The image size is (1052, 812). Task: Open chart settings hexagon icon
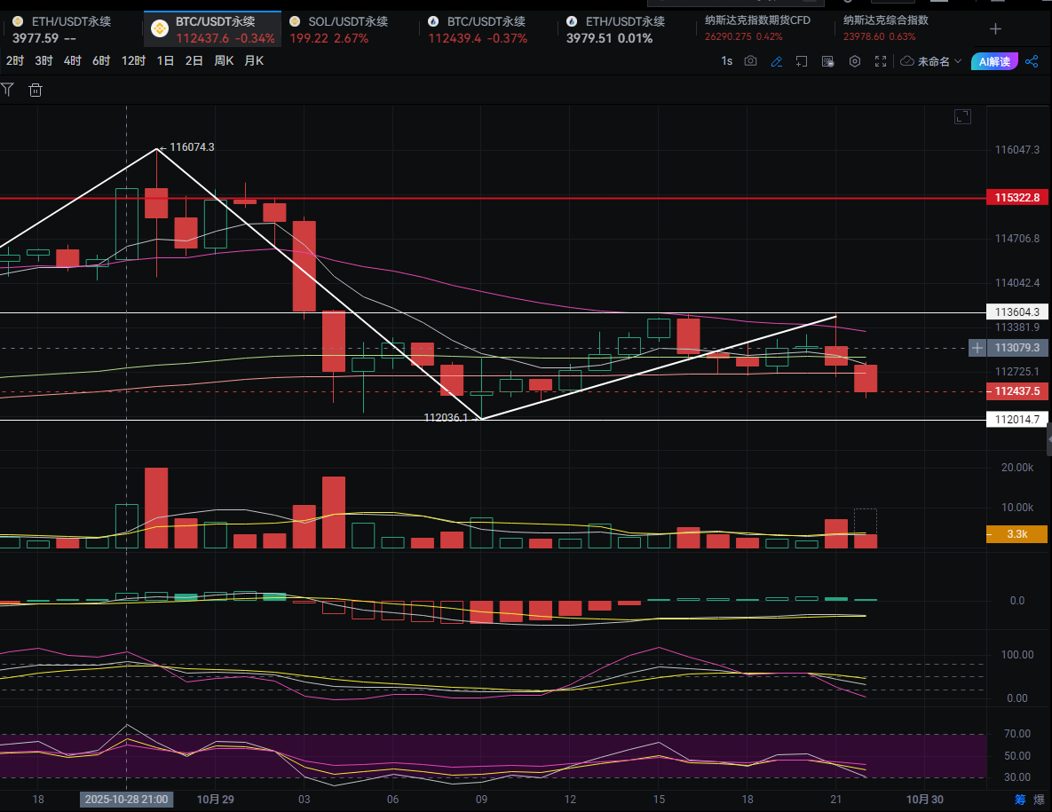[x=855, y=61]
